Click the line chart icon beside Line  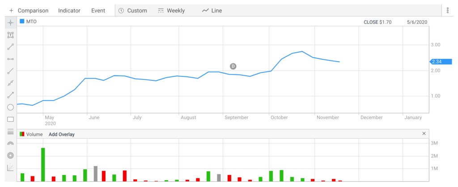pos(205,10)
